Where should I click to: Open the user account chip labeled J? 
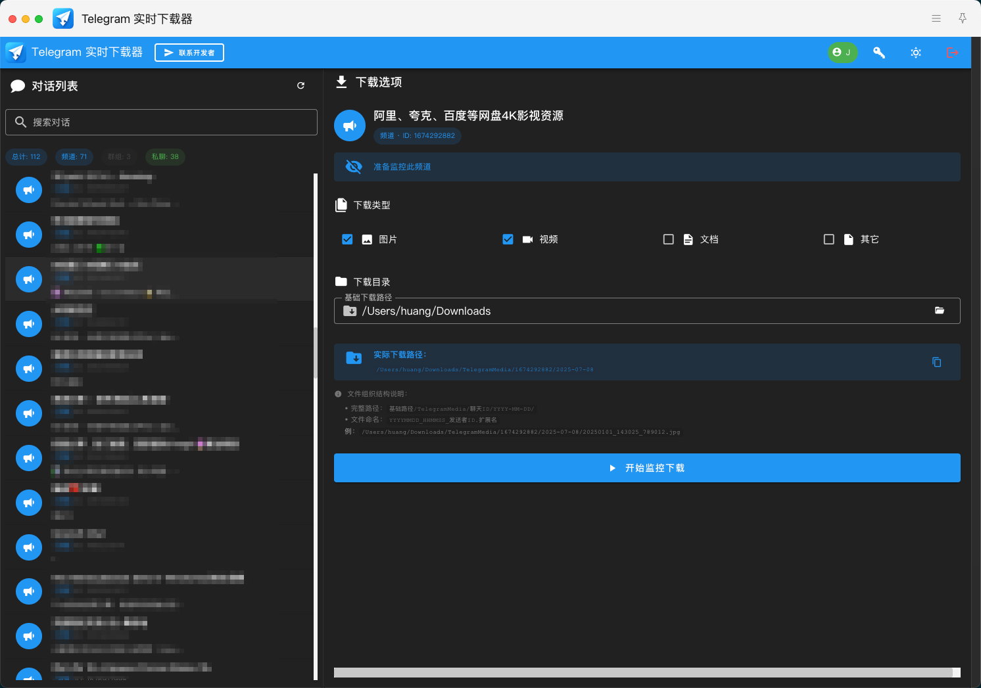click(842, 53)
